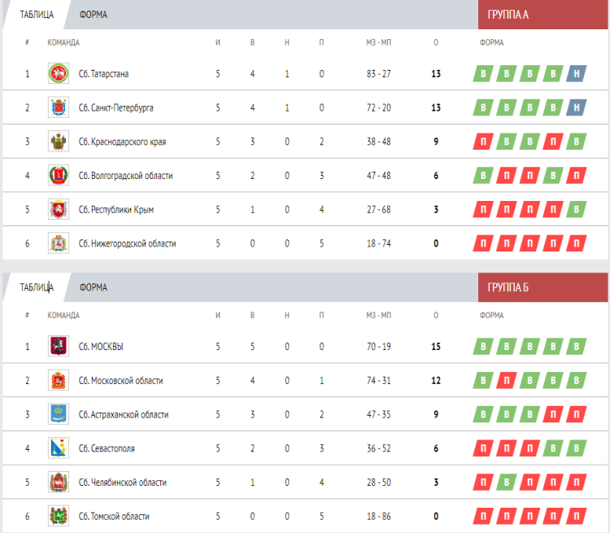The width and height of the screenshot is (610, 533).
Task: Open Сб. Нижегородской области team link
Action: 127,243
